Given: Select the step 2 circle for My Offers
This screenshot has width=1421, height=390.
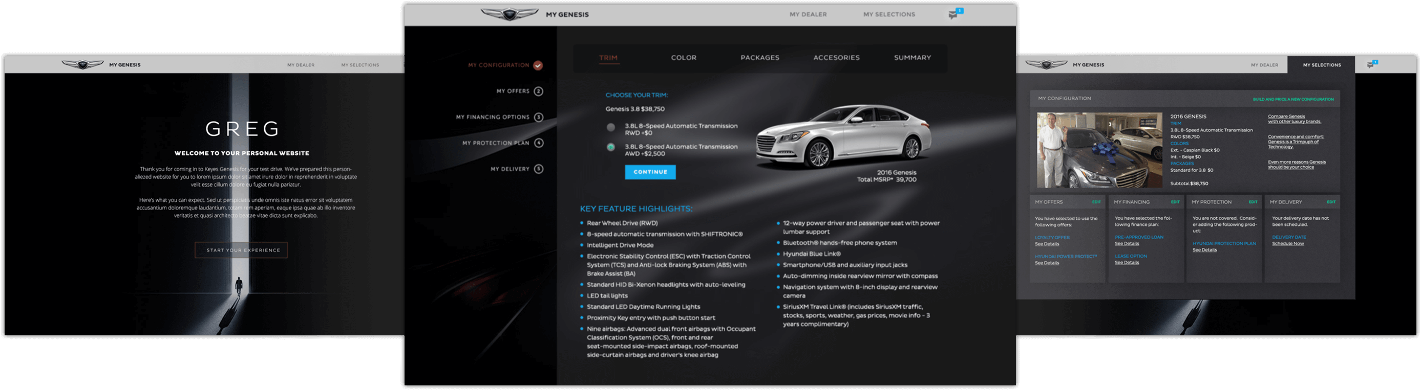Looking at the screenshot, I should 538,91.
